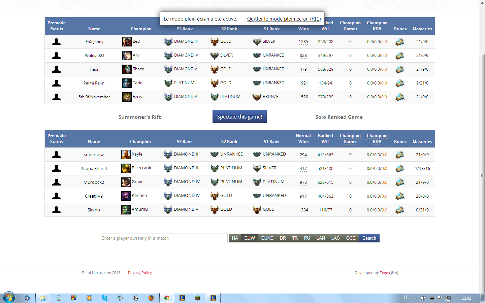Click Champion KDA header in bottom table
This screenshot has width=485, height=303.
[377, 139]
